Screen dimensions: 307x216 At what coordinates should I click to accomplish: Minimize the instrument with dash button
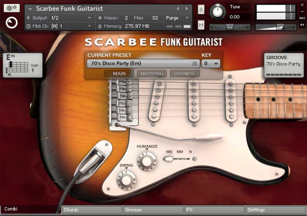click(302, 12)
